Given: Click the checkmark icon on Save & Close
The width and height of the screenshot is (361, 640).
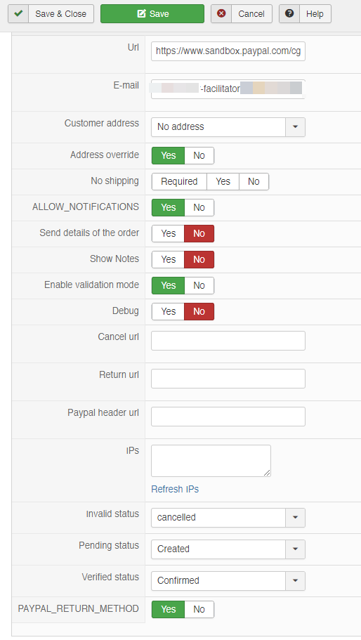Looking at the screenshot, I should point(18,13).
